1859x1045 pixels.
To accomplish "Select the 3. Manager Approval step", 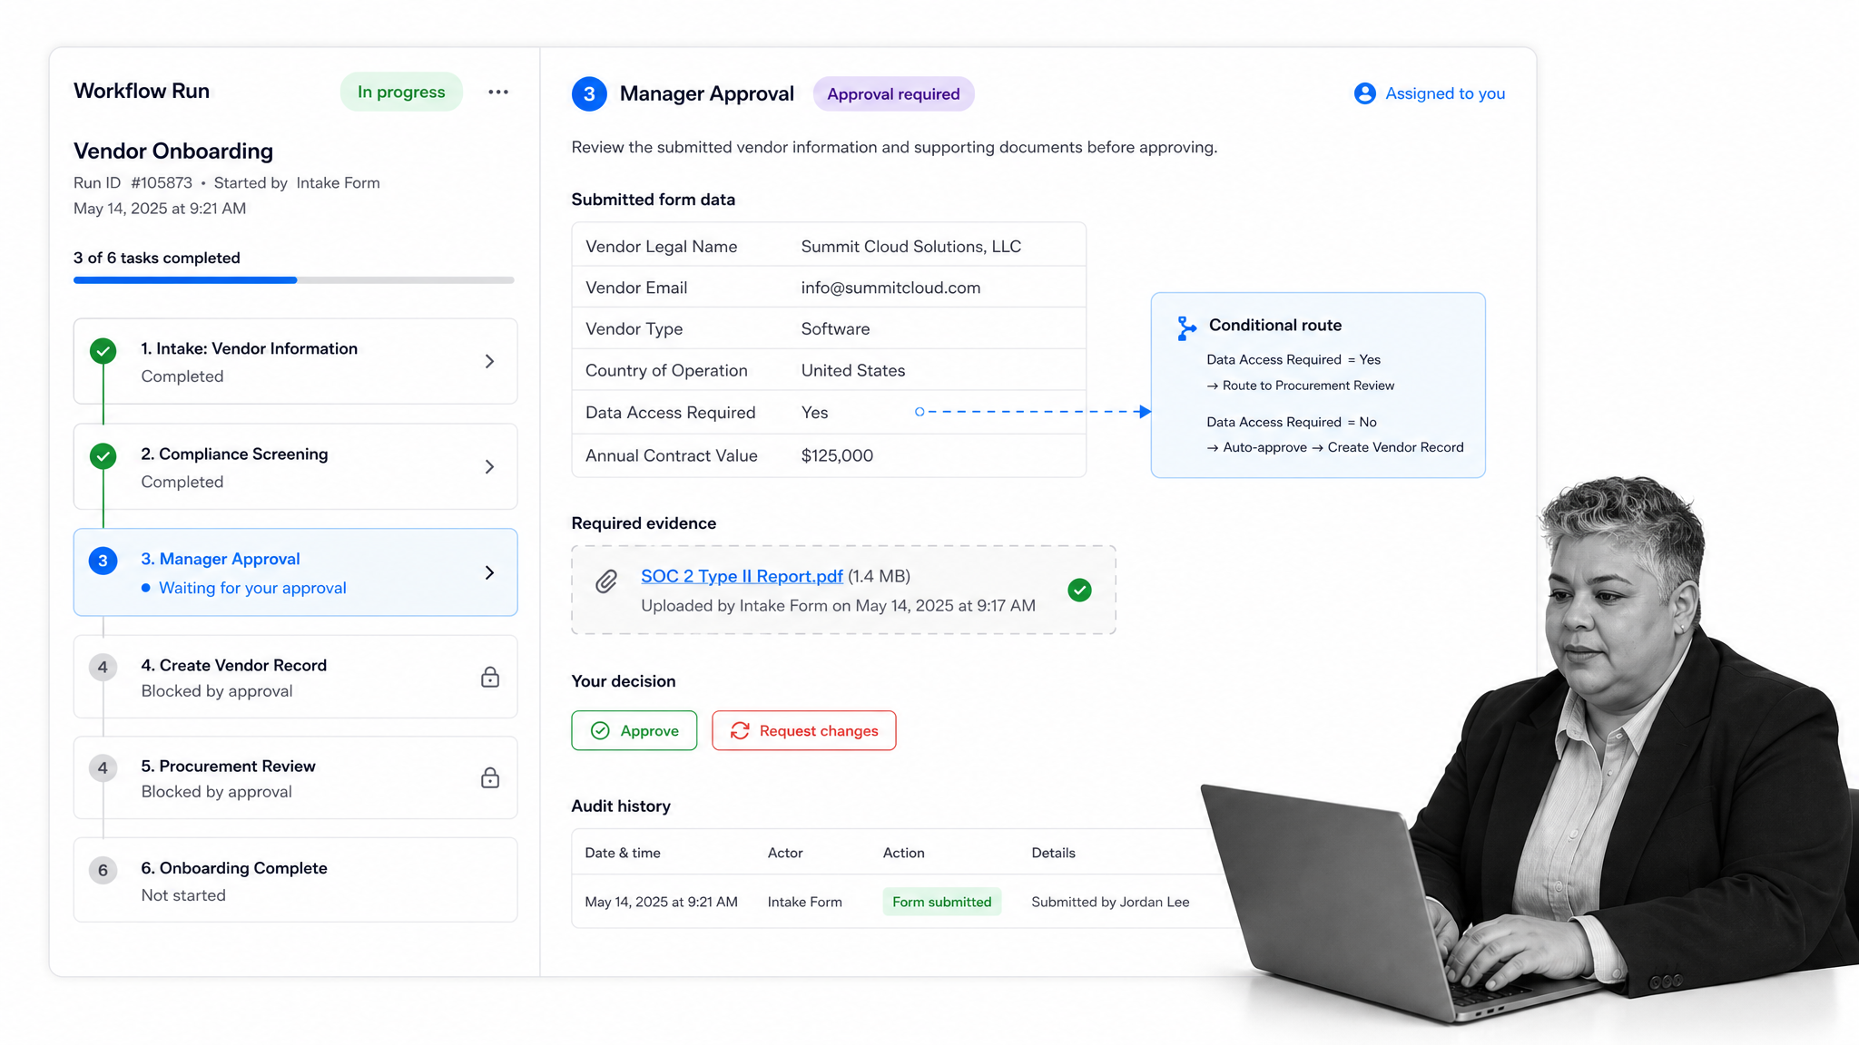I will [x=295, y=572].
